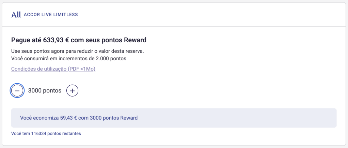This screenshot has height=148, width=348.
Task: Decrease points with the minus button
Action: click(17, 91)
